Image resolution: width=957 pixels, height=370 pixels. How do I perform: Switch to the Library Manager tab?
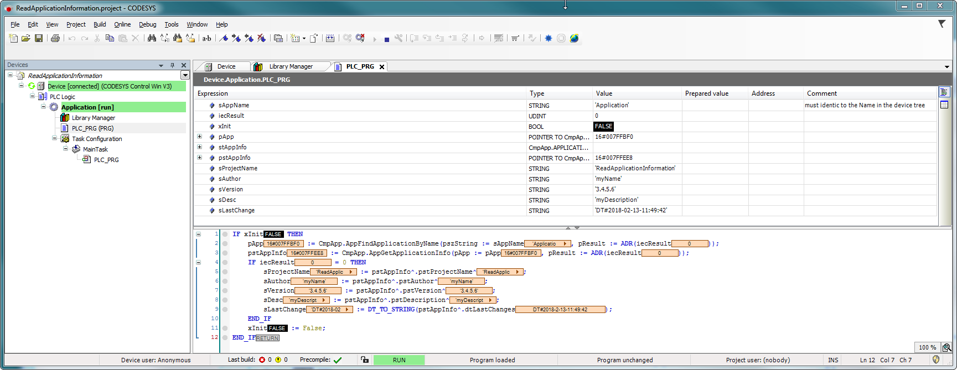(291, 66)
